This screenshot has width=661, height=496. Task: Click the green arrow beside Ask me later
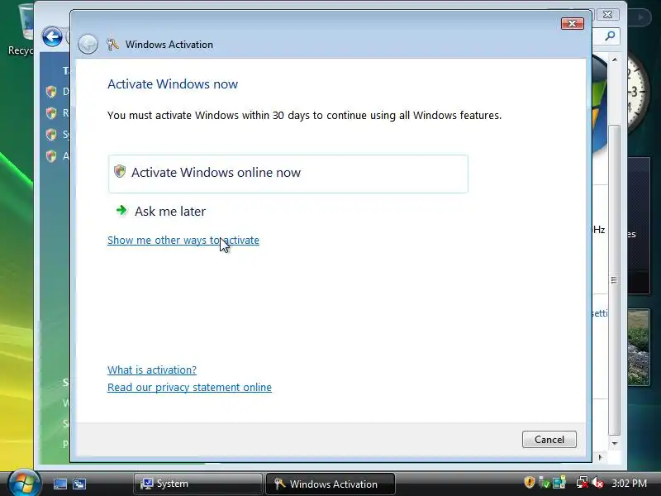click(x=121, y=210)
